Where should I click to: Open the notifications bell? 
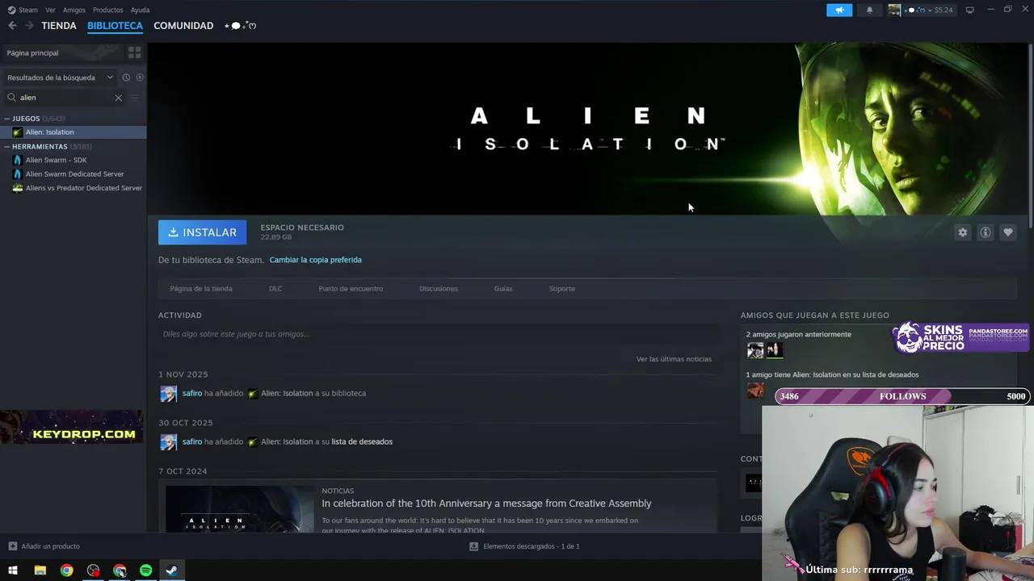(869, 10)
